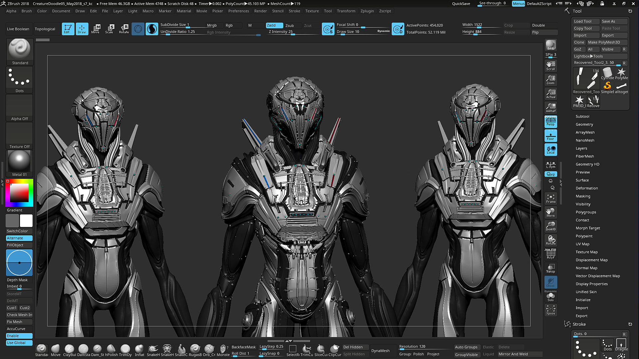Select the Draw mode icon

coord(82,29)
